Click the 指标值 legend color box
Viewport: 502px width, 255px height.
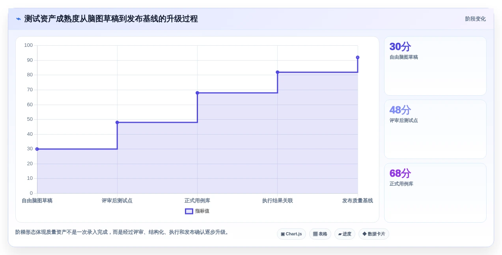click(x=189, y=211)
